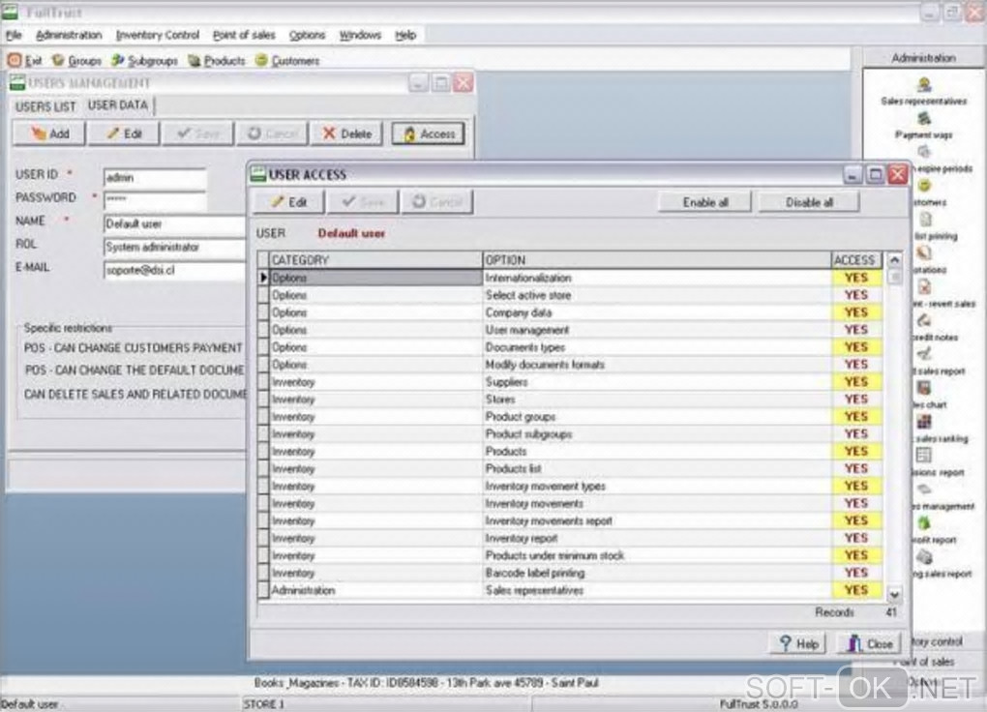The image size is (987, 712).
Task: Click the Exit icon in the main toolbar
Action: tap(24, 60)
